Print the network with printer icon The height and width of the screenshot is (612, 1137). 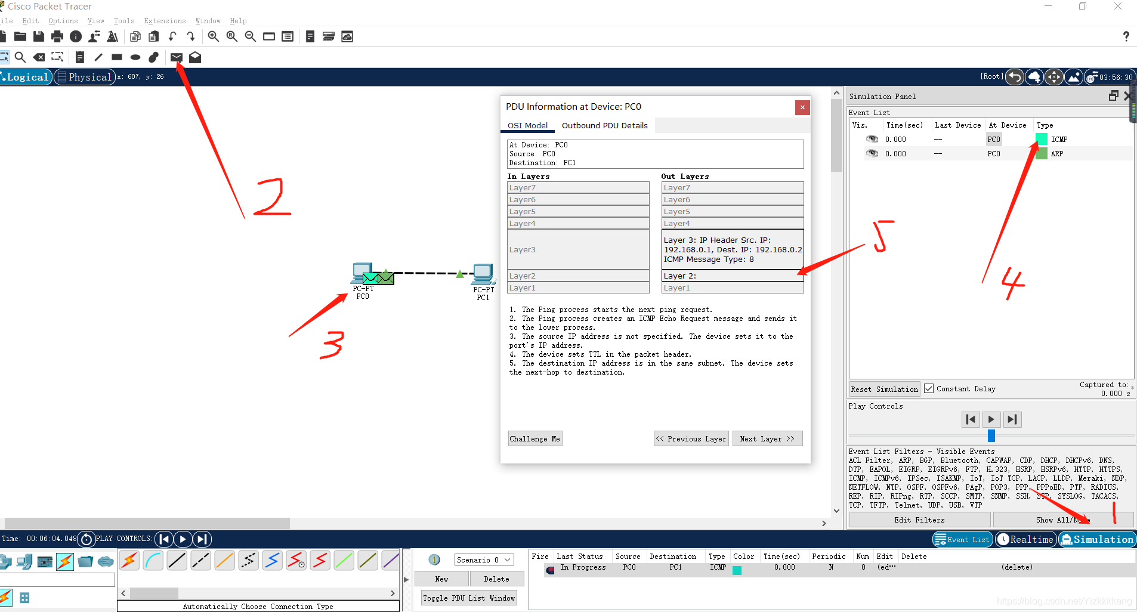pos(57,37)
